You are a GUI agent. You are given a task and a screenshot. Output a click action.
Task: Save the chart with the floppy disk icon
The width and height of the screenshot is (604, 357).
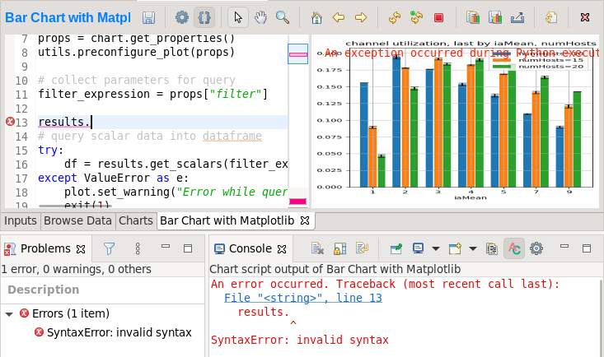148,18
